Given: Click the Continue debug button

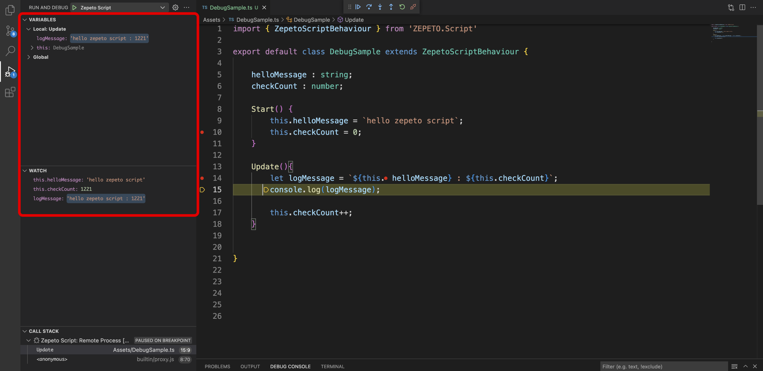Looking at the screenshot, I should pos(358,7).
